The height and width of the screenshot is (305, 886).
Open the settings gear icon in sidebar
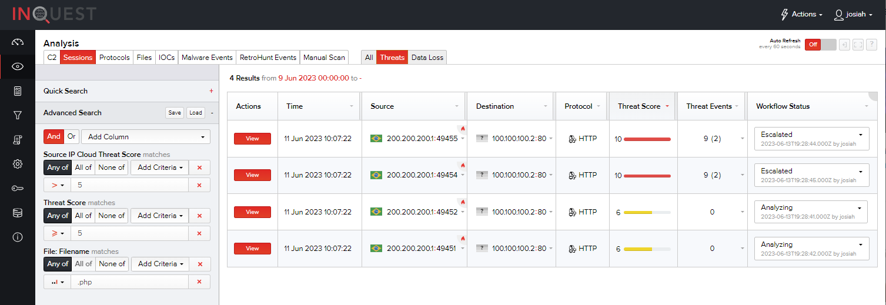click(x=17, y=164)
